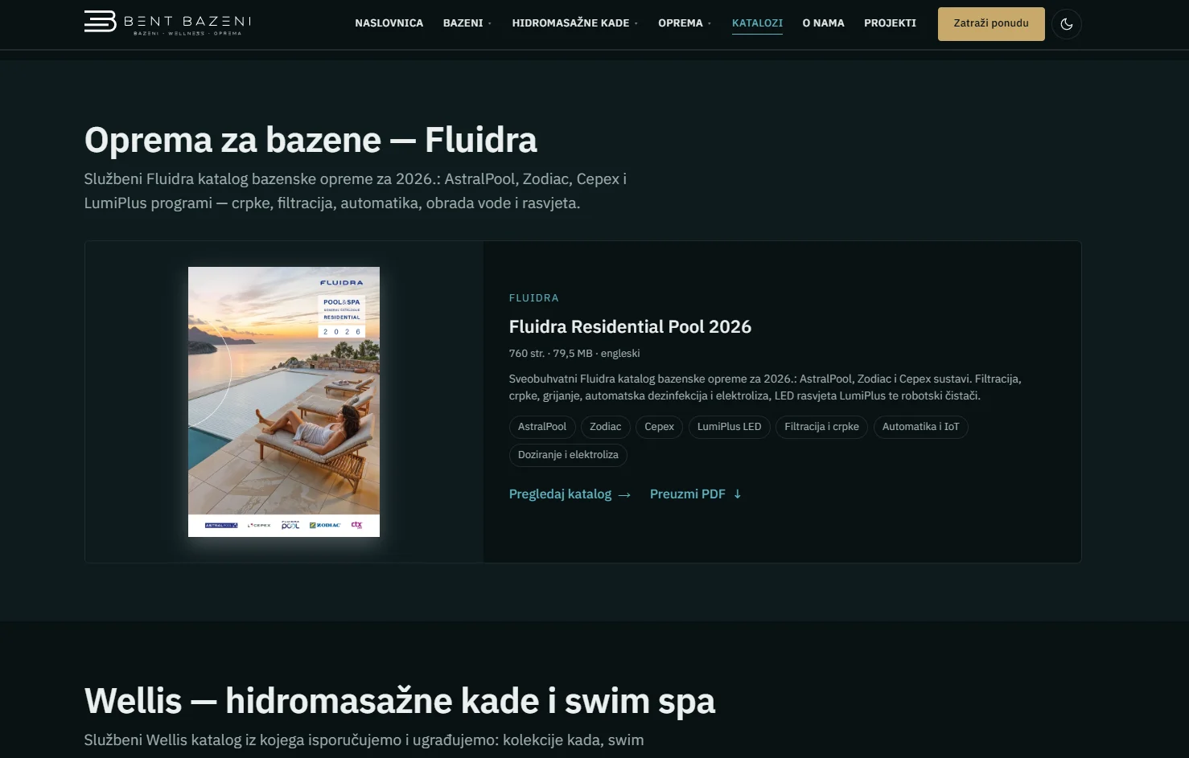Select the LumiPlus LED tag
Viewport: 1189px width, 758px height.
[729, 427]
